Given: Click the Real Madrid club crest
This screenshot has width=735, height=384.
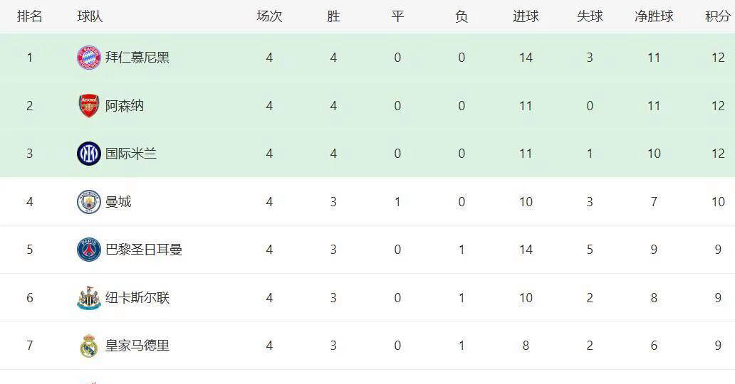Looking at the screenshot, I should (x=89, y=346).
